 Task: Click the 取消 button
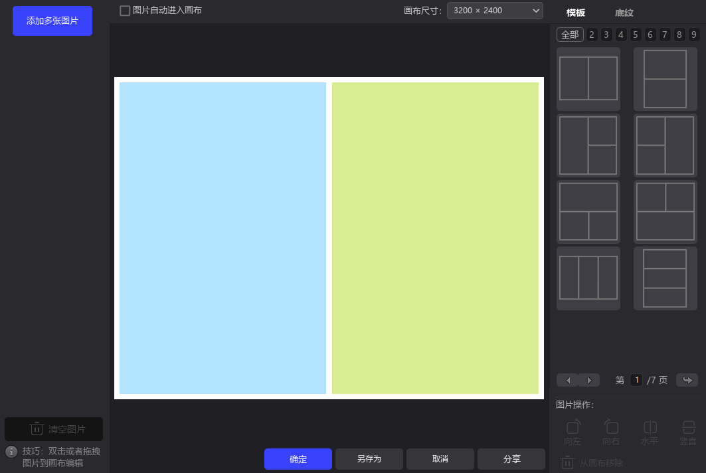(440, 459)
